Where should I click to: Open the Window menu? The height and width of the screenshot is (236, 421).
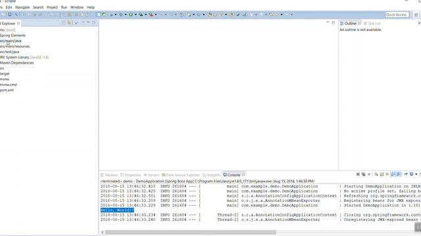coord(77,7)
